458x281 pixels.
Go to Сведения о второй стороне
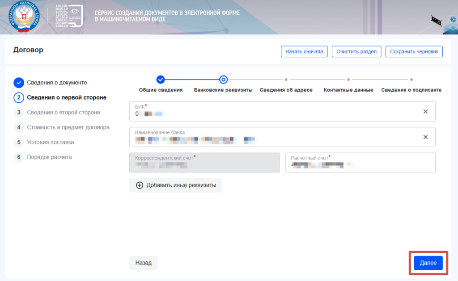point(64,112)
